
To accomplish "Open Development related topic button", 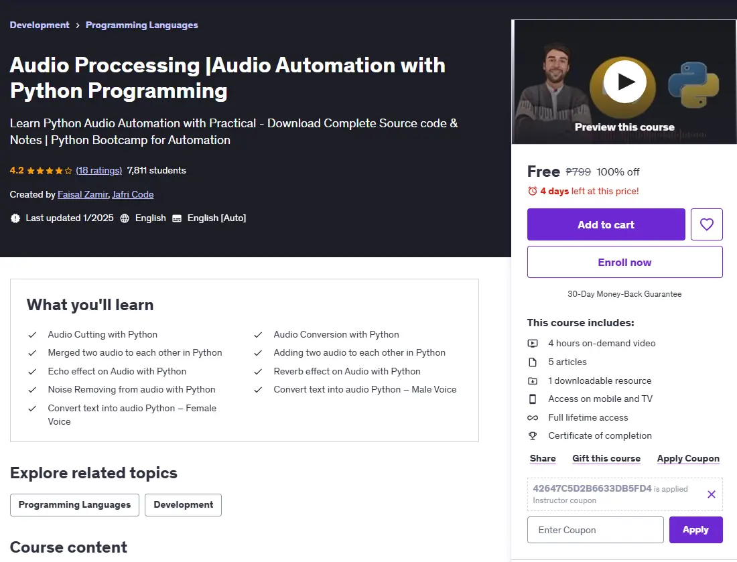I will click(x=183, y=504).
